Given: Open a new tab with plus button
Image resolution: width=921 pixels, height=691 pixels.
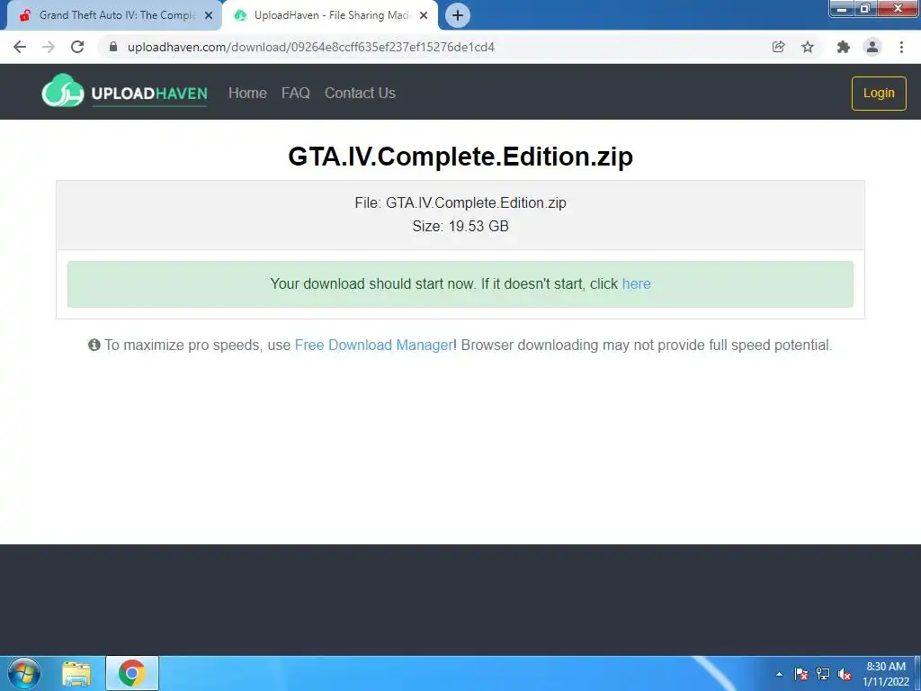Looking at the screenshot, I should pyautogui.click(x=458, y=15).
